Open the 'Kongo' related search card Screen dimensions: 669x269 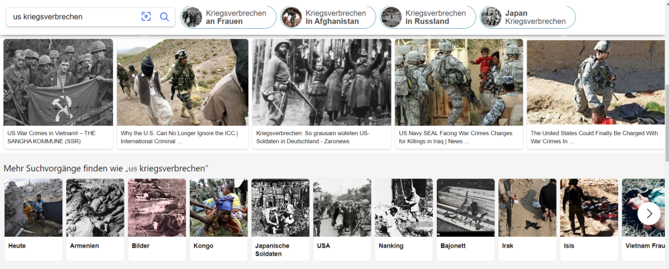tap(219, 220)
